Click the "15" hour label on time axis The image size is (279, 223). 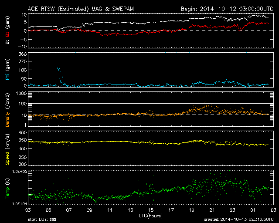coord(151,210)
